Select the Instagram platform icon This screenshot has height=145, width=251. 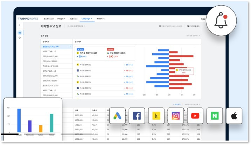point(176,116)
